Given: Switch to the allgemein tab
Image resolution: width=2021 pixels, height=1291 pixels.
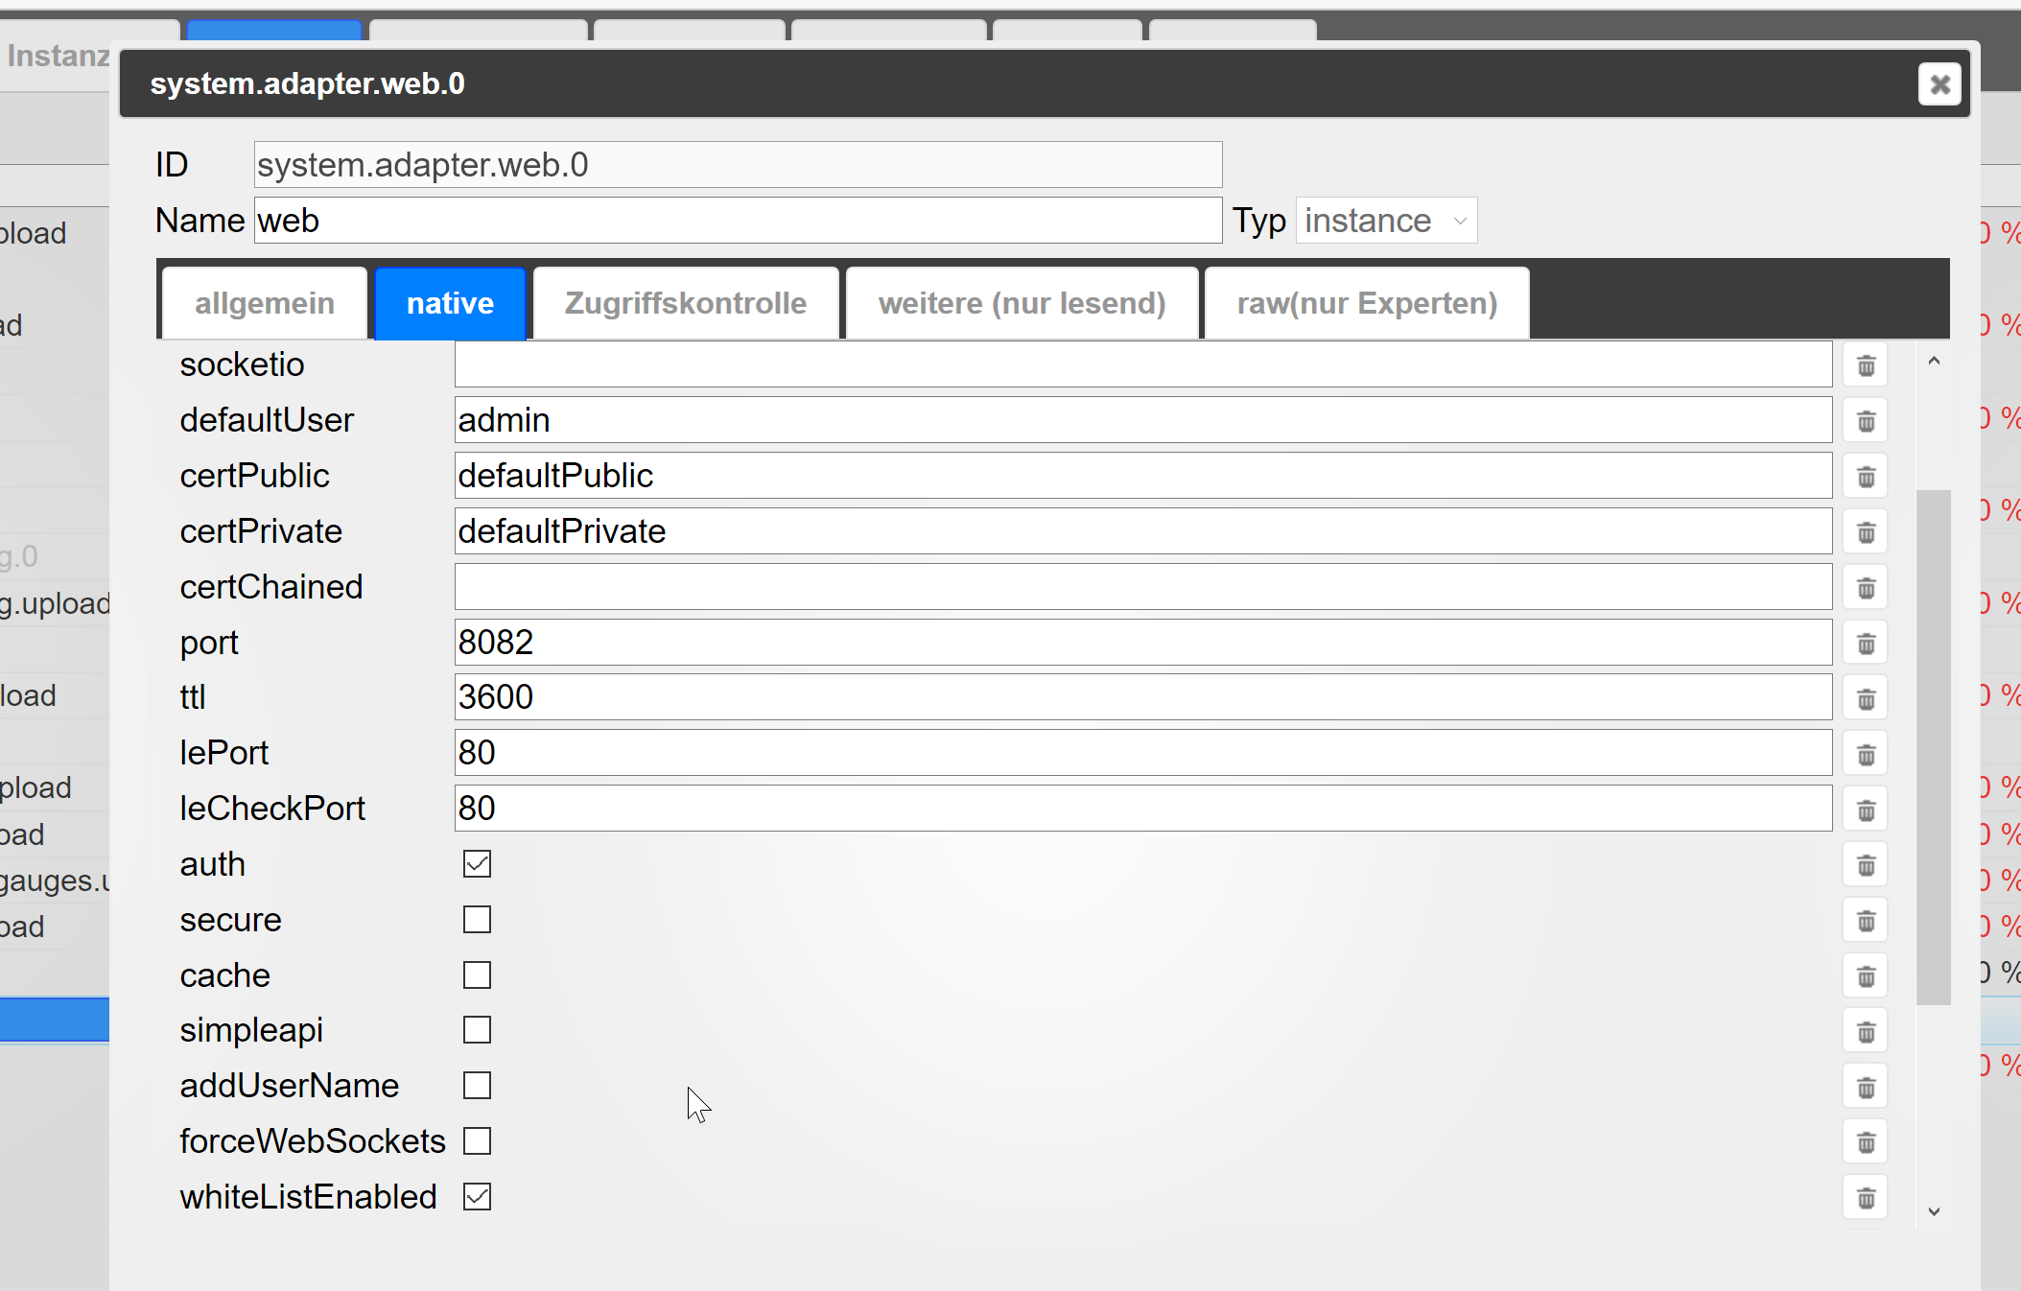Looking at the screenshot, I should [x=265, y=303].
